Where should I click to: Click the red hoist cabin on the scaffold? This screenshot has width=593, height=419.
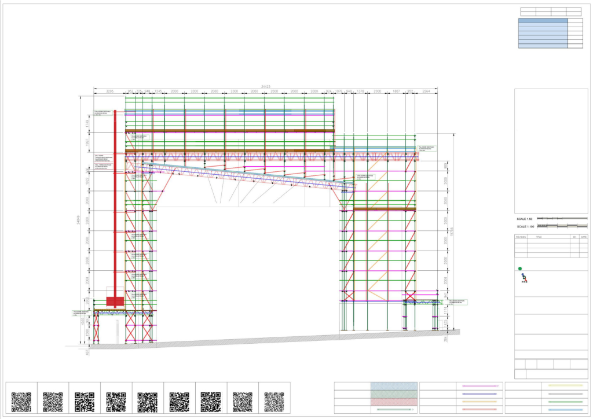(115, 302)
